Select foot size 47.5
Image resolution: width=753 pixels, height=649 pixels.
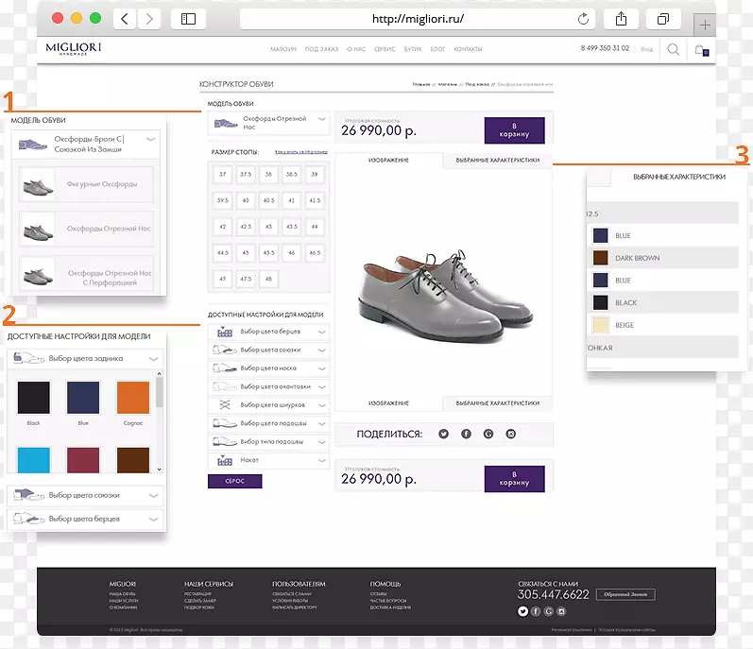click(x=246, y=279)
